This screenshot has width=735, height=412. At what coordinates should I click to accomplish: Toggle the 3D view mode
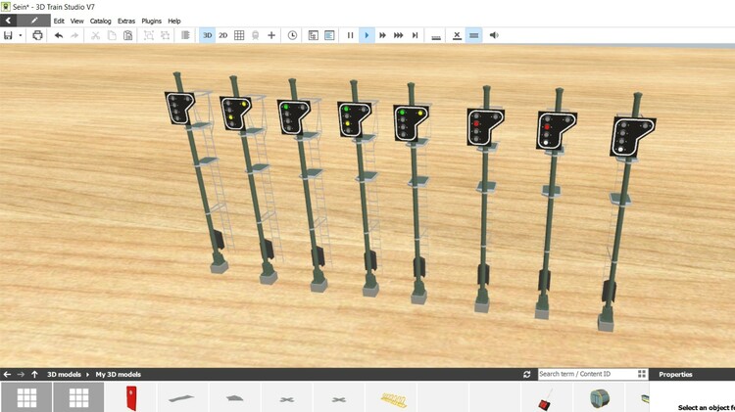pos(207,35)
